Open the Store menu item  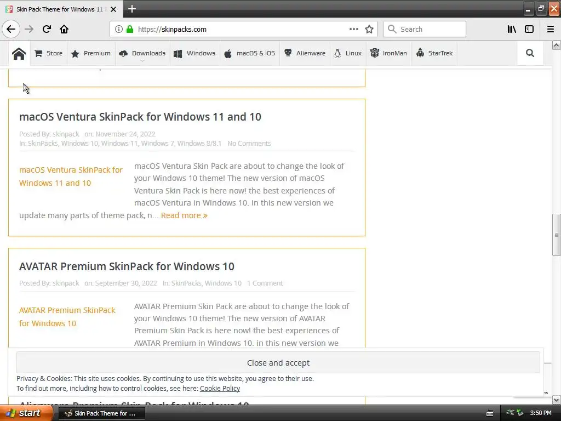(48, 53)
